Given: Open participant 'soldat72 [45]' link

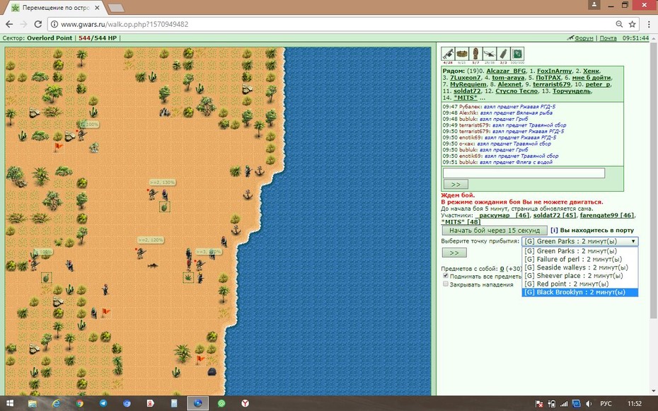Looking at the screenshot, I should pyautogui.click(x=554, y=215).
